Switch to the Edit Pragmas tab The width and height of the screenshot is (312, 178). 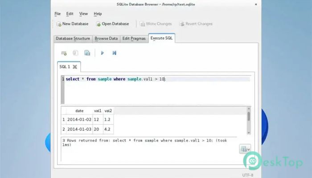134,39
